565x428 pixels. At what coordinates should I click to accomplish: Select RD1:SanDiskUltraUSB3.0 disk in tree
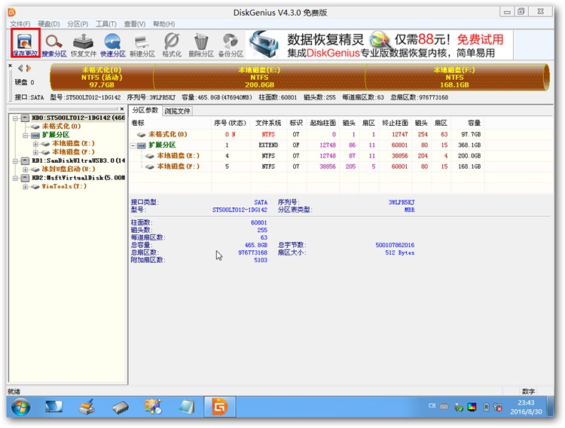(x=78, y=160)
